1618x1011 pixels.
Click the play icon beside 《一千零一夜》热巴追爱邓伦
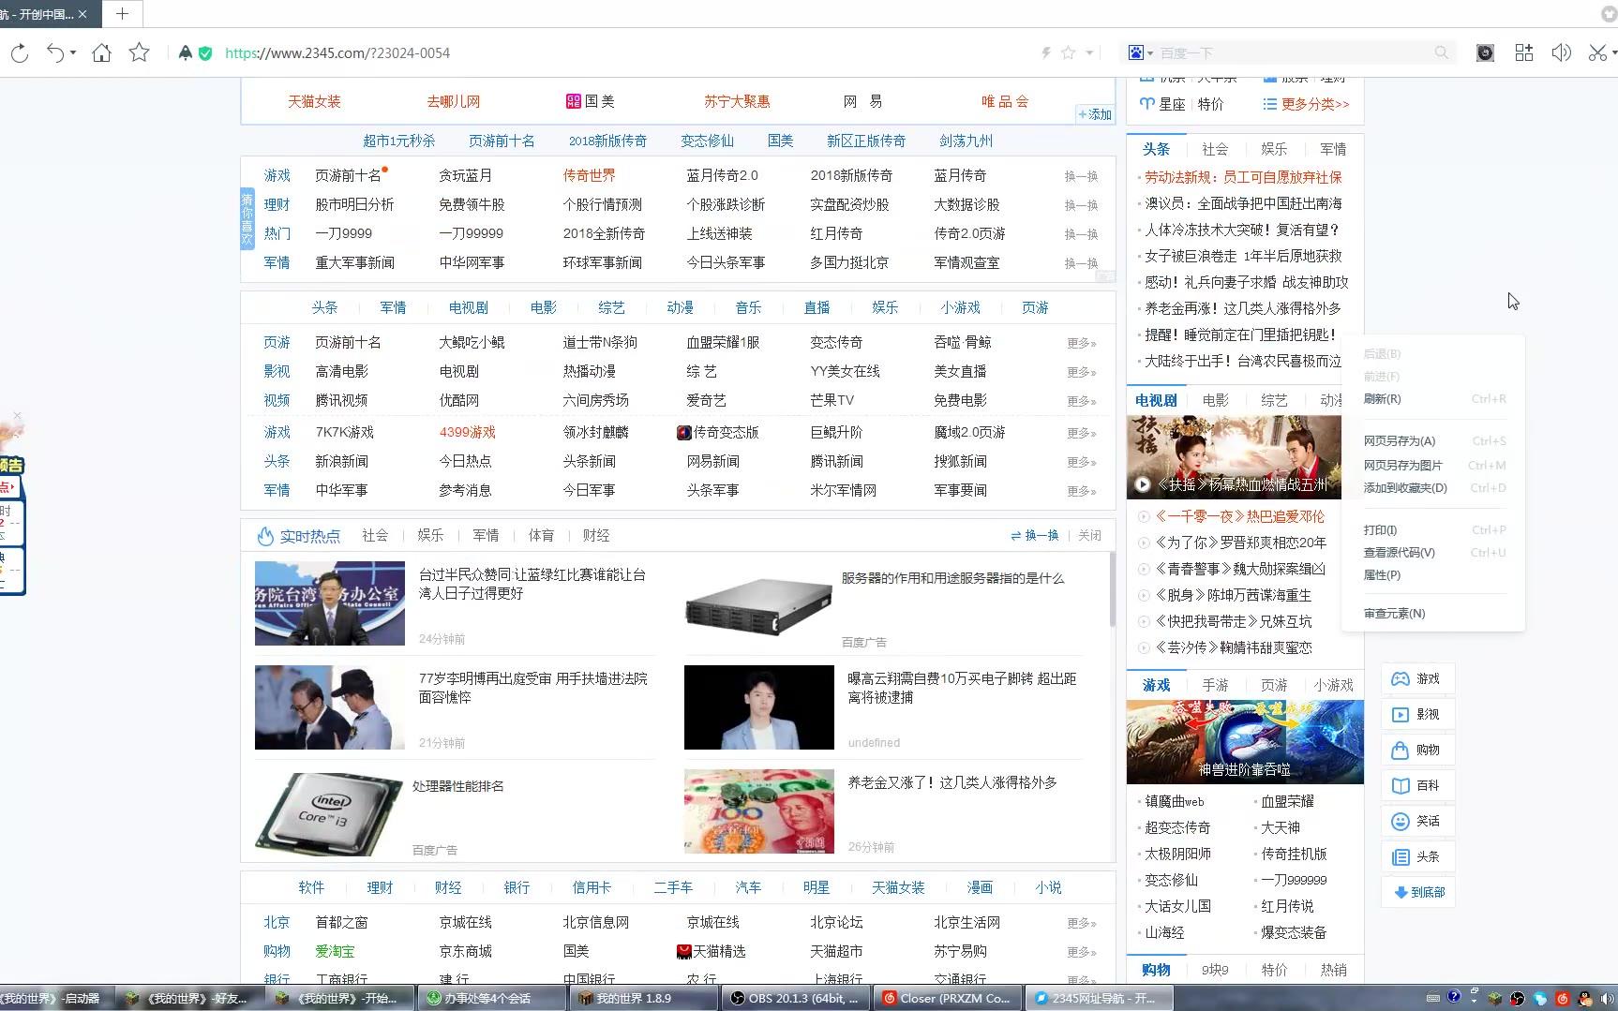pos(1144,516)
